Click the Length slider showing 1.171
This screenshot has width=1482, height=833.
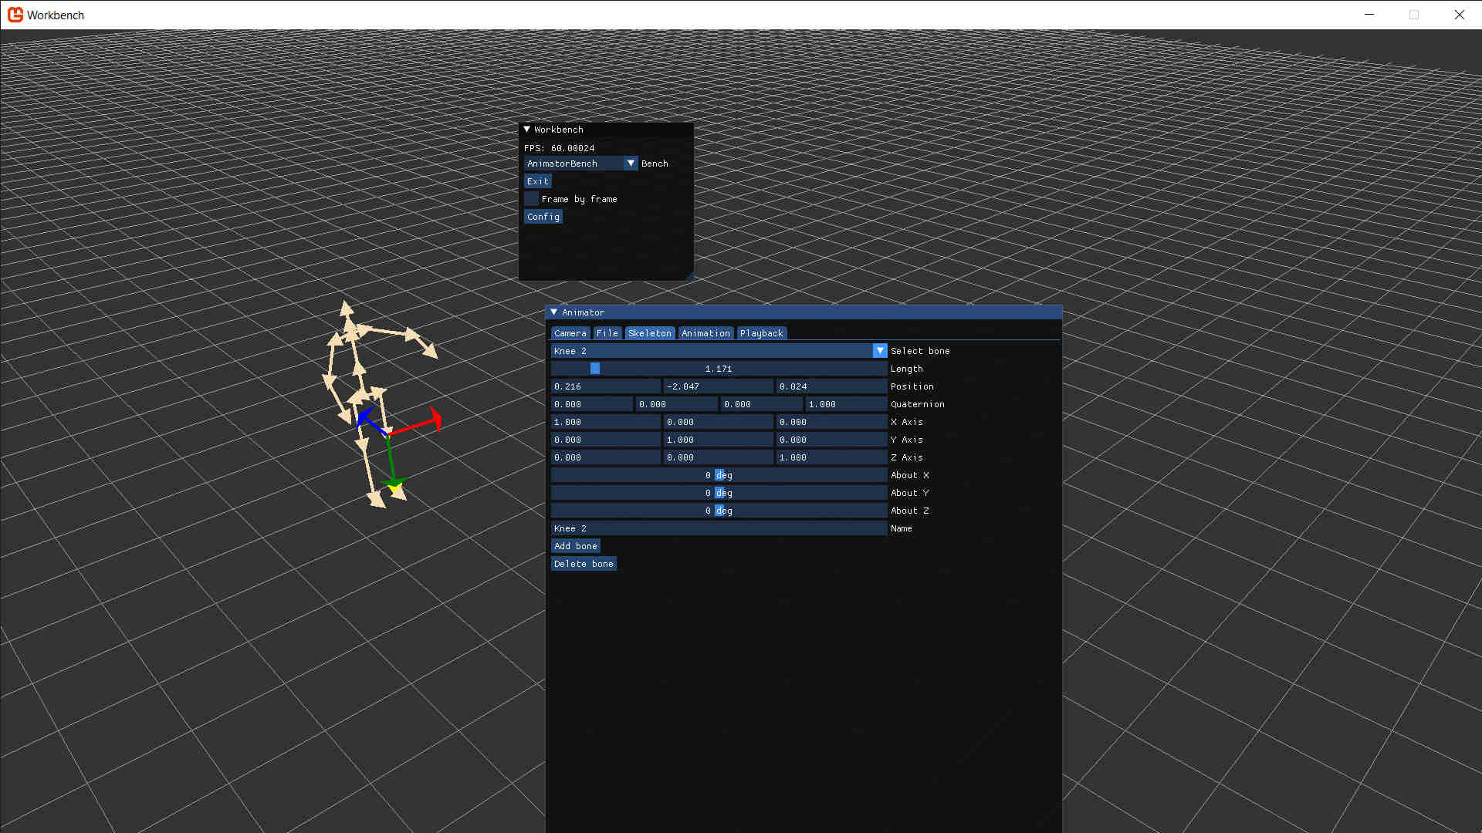tap(719, 369)
